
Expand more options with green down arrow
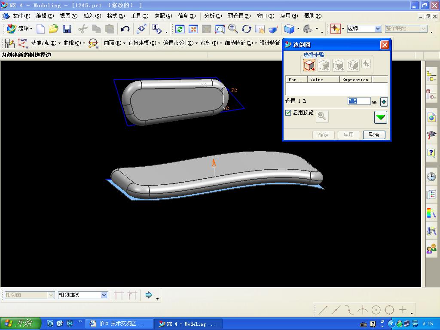tap(381, 117)
